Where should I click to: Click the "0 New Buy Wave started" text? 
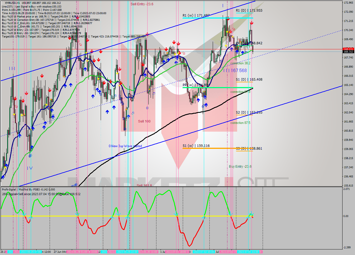click(125, 146)
